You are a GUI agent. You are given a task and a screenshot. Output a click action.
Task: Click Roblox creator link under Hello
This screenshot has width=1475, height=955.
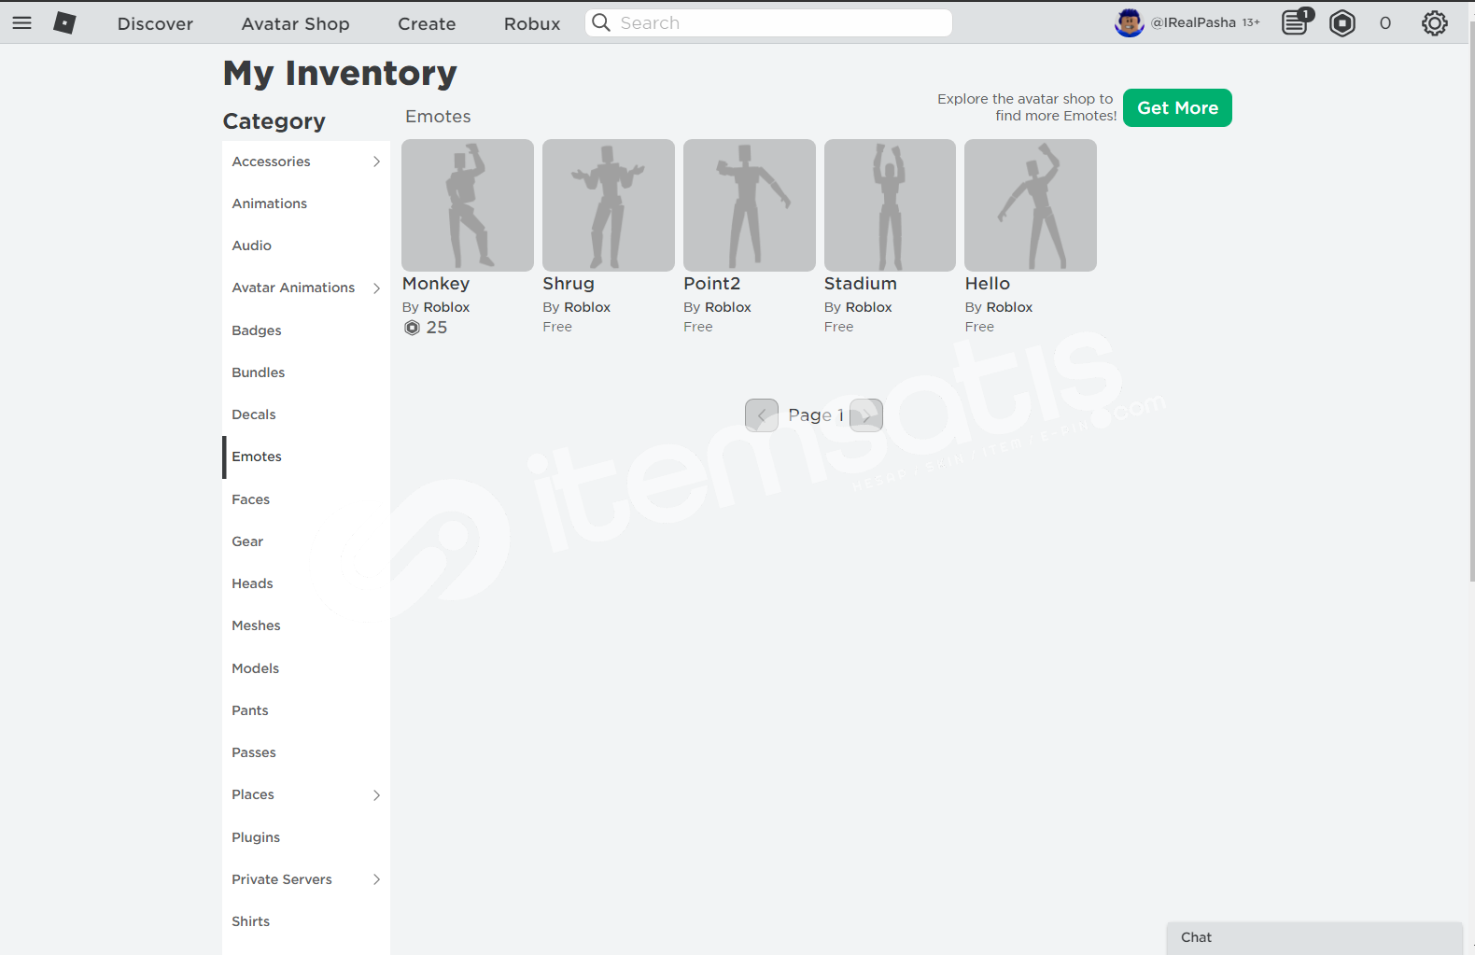(1009, 307)
